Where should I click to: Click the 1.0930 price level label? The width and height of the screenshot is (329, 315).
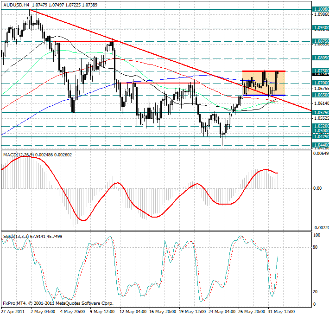[x=321, y=28]
